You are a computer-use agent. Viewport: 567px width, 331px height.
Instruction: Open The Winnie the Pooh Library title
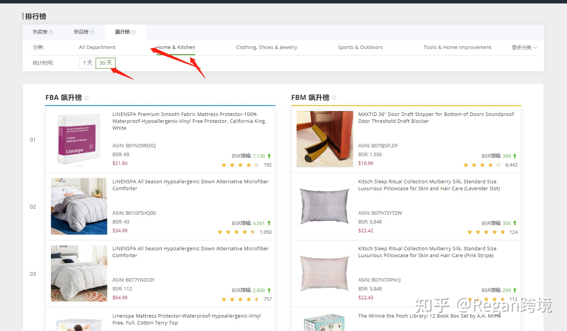pos(429,316)
